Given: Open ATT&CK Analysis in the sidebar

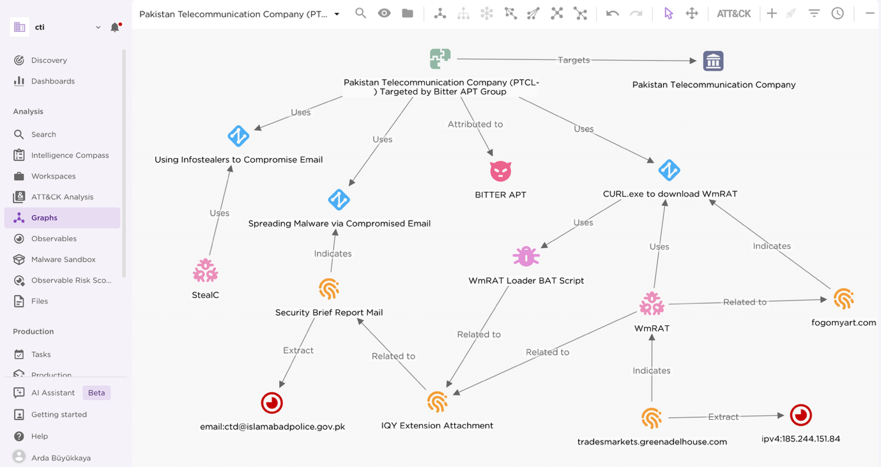Looking at the screenshot, I should point(62,197).
